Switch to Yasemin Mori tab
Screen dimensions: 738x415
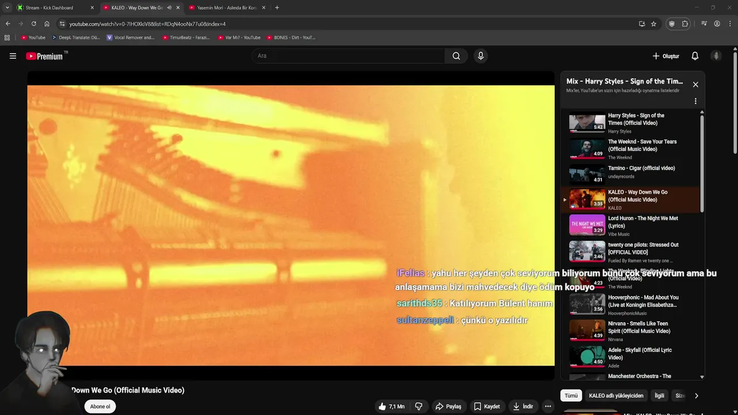(226, 7)
